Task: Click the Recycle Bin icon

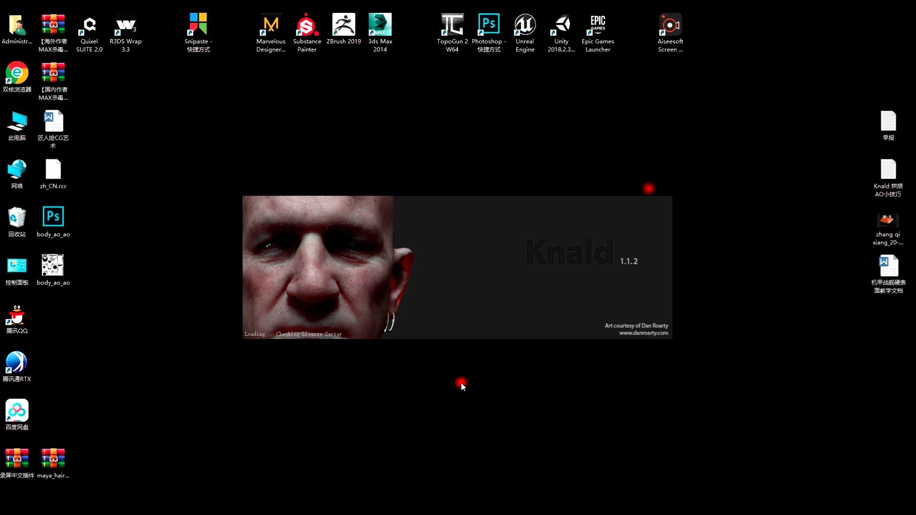Action: (17, 218)
